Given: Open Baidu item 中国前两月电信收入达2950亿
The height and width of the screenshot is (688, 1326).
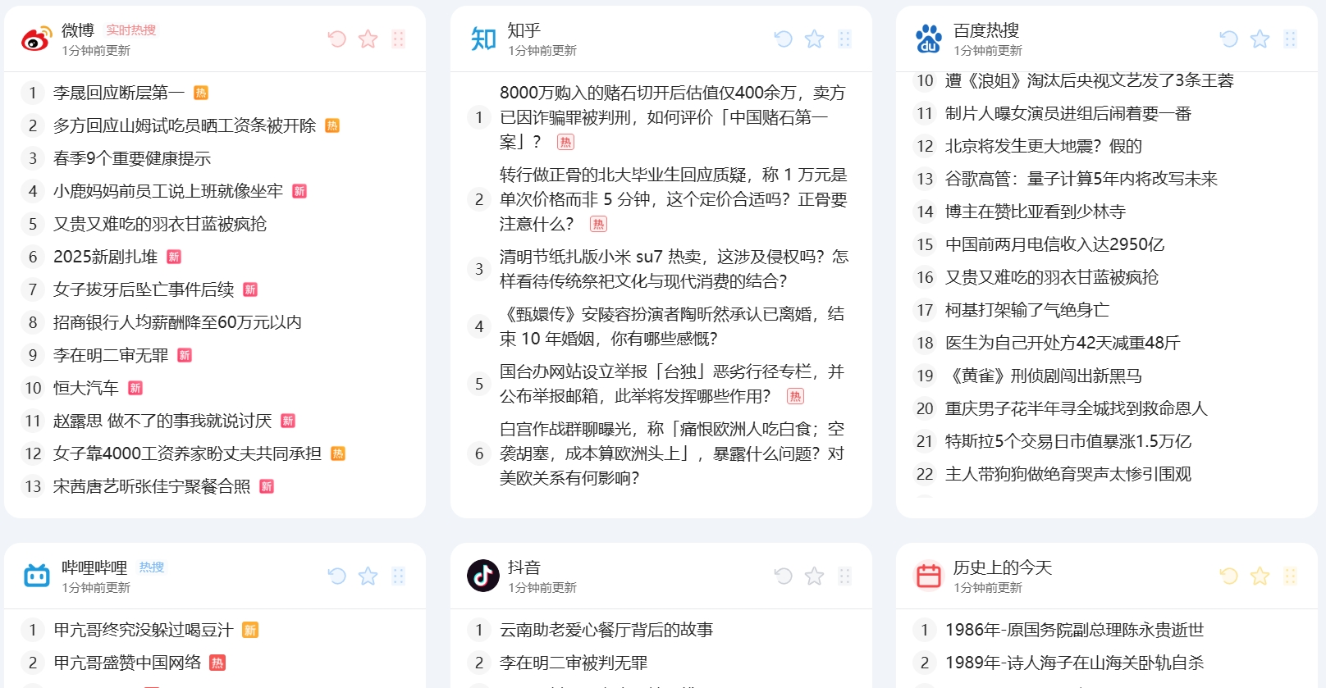Looking at the screenshot, I should pyautogui.click(x=1054, y=244).
